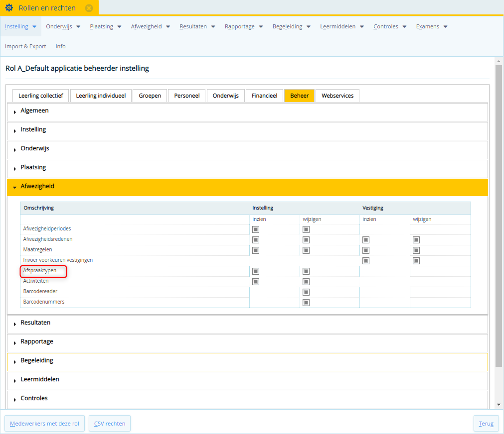This screenshot has width=504, height=434.
Task: Toggle Maatregelen Instelling wijzigen checkbox
Action: pyautogui.click(x=306, y=250)
